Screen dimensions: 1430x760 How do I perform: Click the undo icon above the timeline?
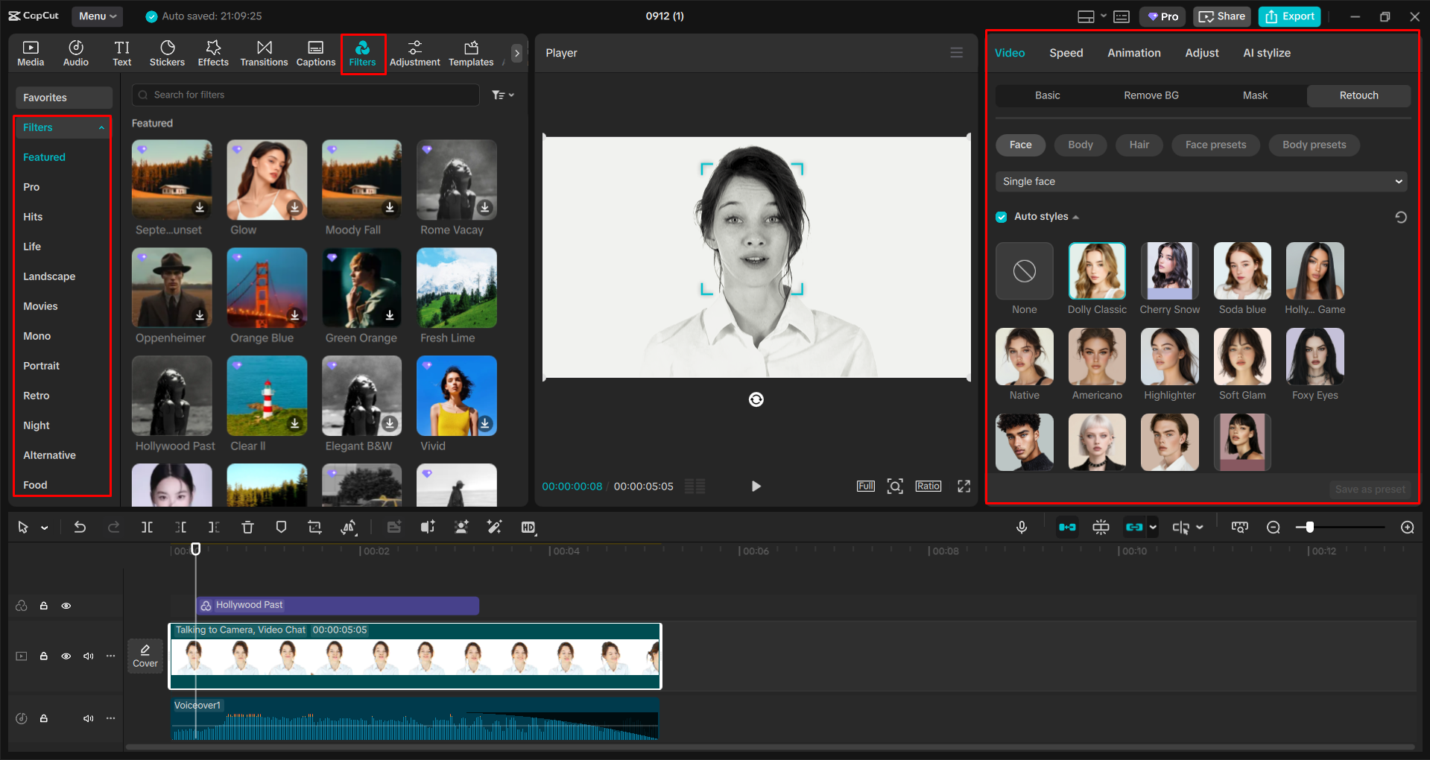[x=80, y=527]
